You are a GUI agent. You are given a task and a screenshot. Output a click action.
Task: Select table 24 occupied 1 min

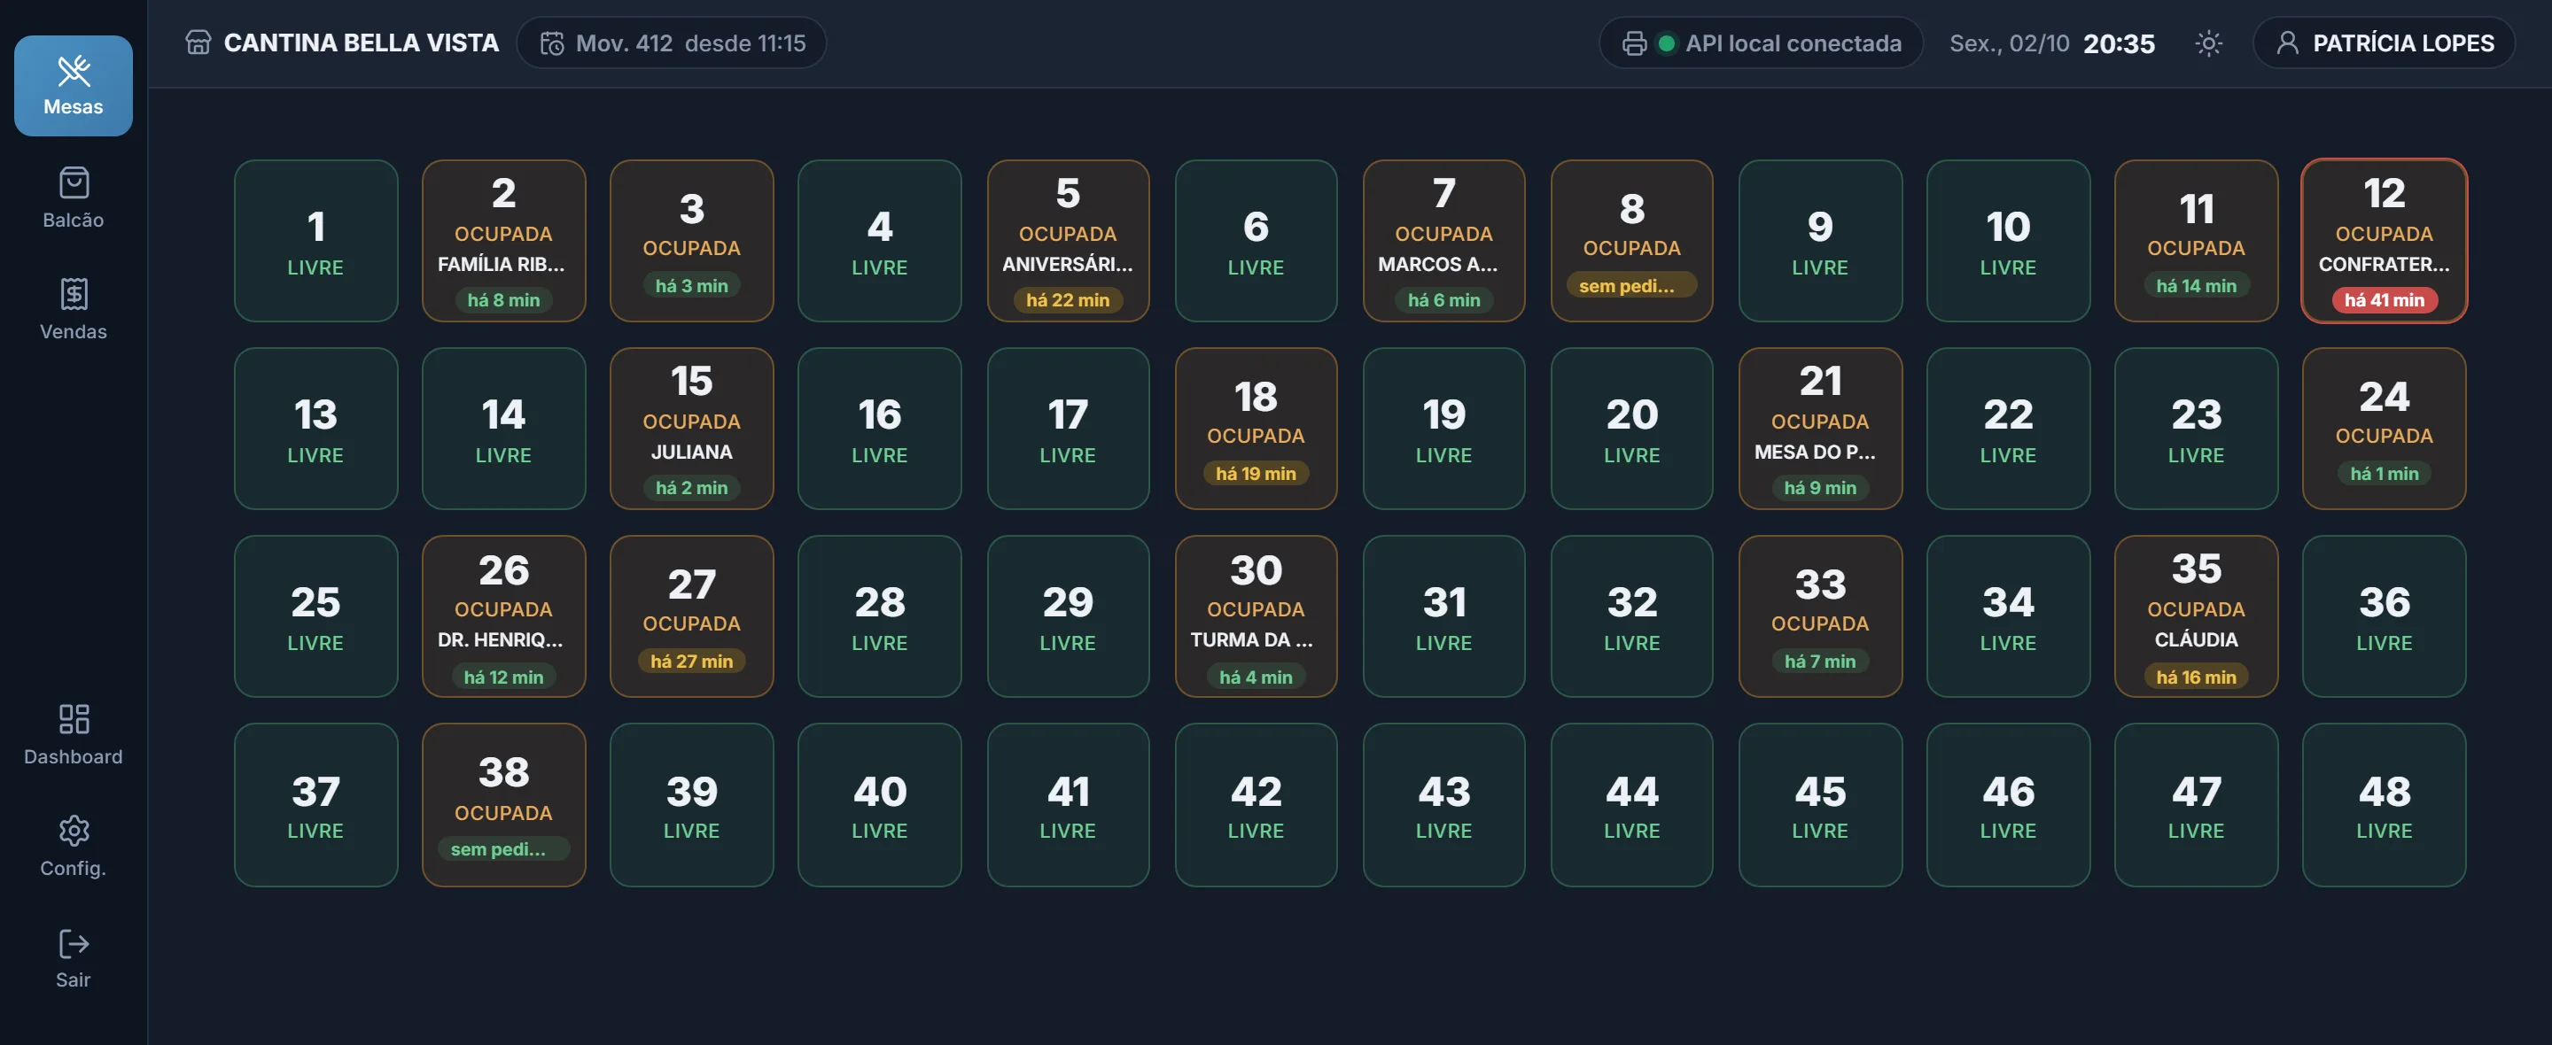coord(2384,428)
